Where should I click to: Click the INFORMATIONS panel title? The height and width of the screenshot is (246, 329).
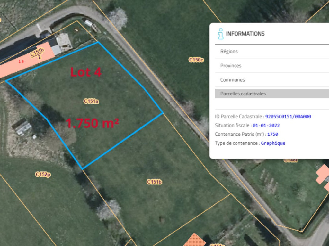[x=245, y=34]
